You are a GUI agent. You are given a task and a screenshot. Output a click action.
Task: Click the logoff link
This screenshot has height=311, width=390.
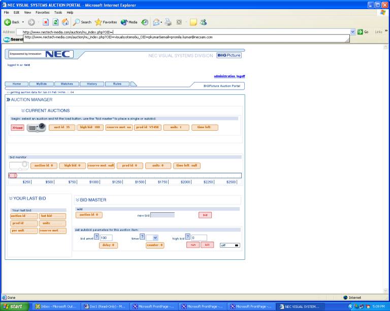click(241, 76)
